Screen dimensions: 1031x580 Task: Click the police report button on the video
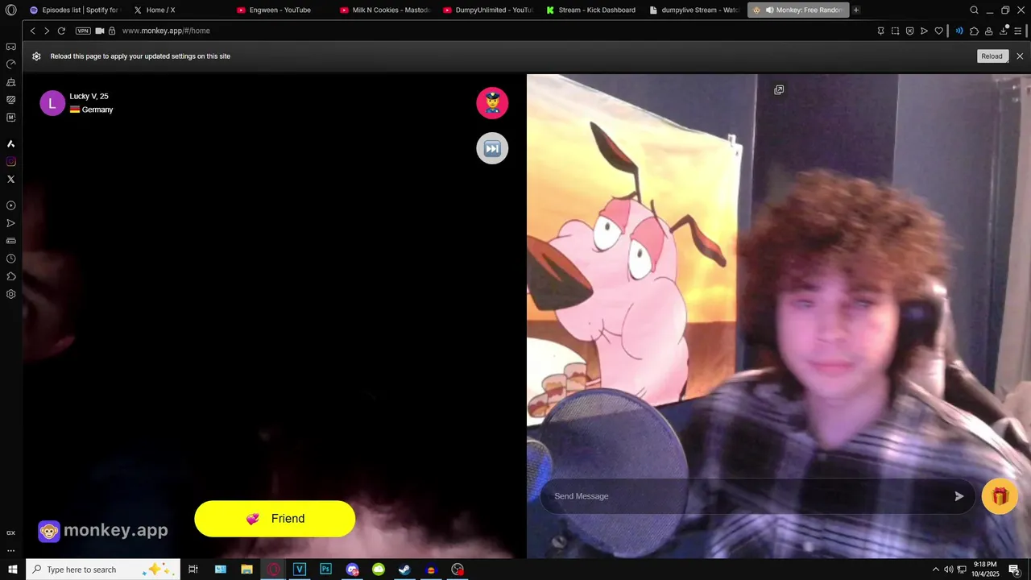tap(492, 103)
